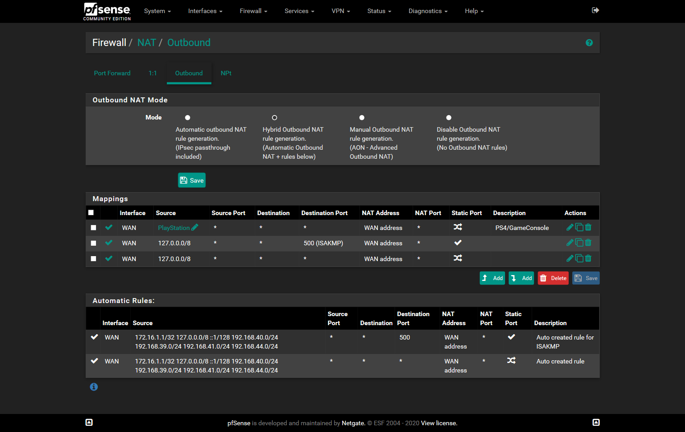The height and width of the screenshot is (432, 685).
Task: Click static port checkmark in ISAKMP mapping row
Action: [x=458, y=243]
